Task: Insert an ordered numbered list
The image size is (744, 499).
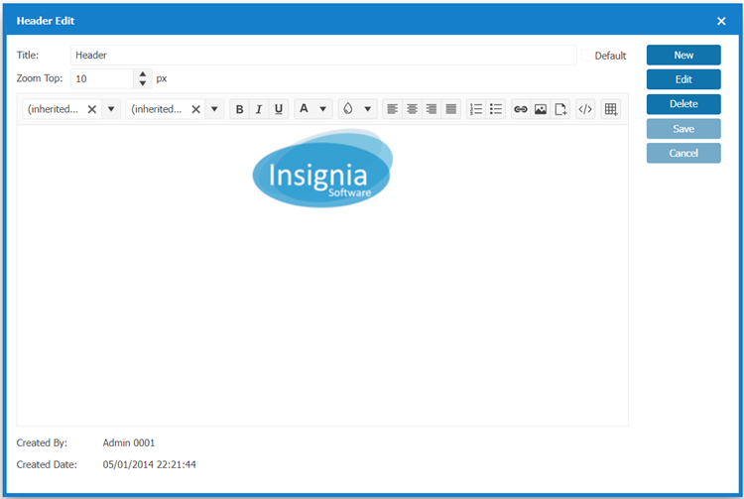Action: click(x=476, y=109)
